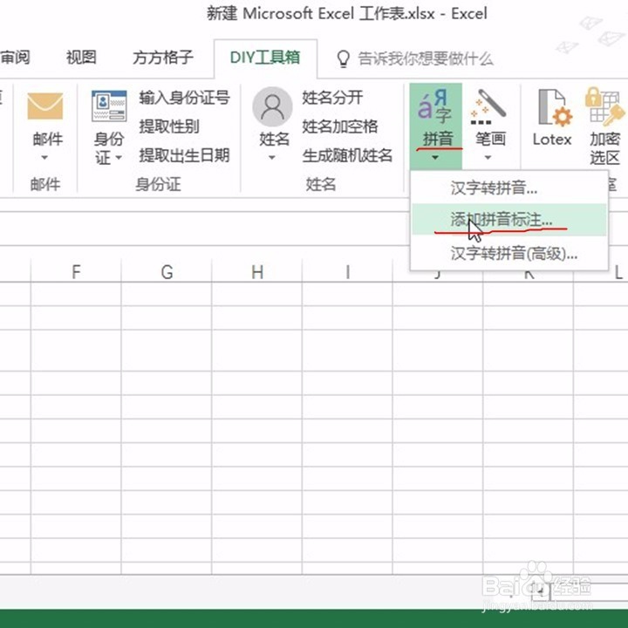Click the lightbulb search icon

pyautogui.click(x=344, y=59)
